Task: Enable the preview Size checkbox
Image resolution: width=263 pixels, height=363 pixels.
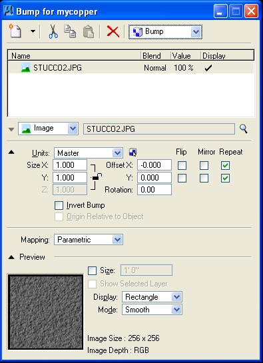Action: (x=92, y=270)
